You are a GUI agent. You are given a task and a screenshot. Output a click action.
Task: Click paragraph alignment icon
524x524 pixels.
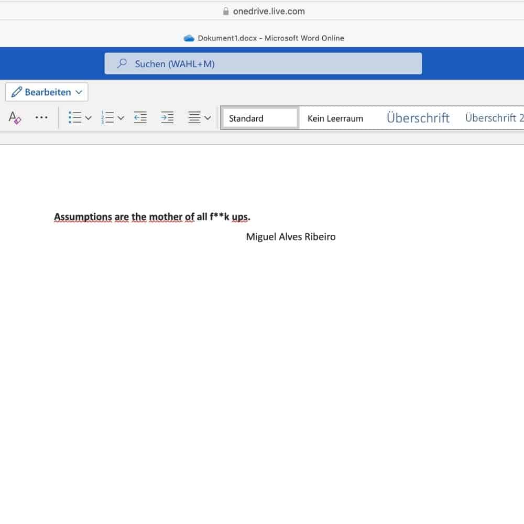pos(194,117)
